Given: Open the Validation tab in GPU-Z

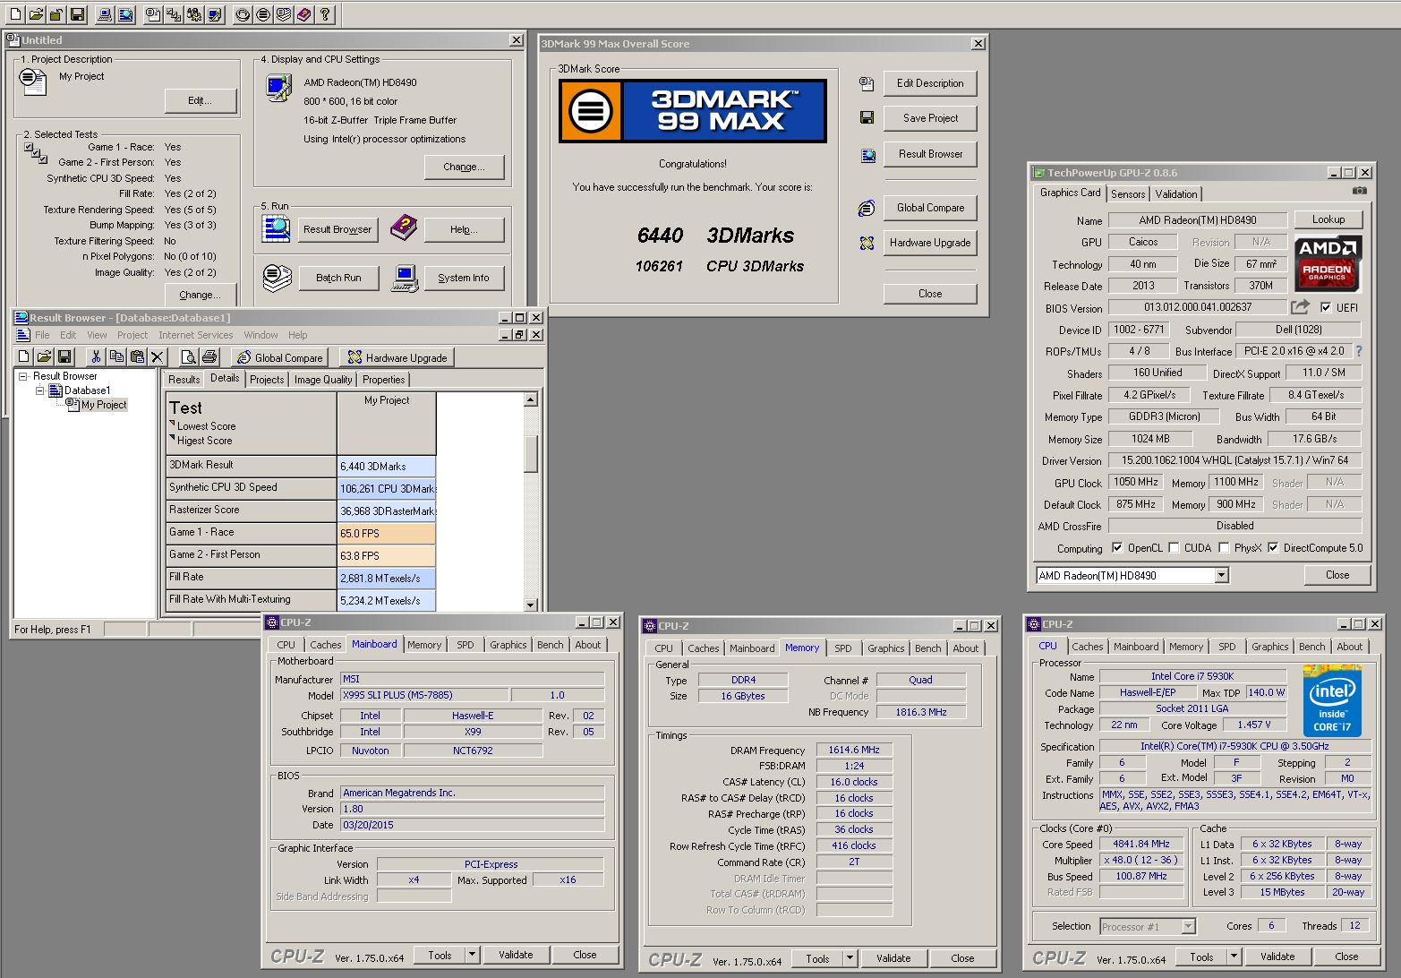Looking at the screenshot, I should point(1176,193).
